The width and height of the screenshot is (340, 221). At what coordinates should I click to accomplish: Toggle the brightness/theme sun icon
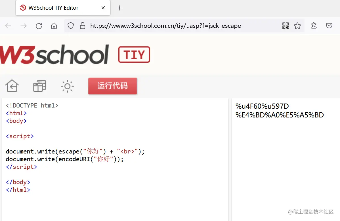pyautogui.click(x=67, y=86)
